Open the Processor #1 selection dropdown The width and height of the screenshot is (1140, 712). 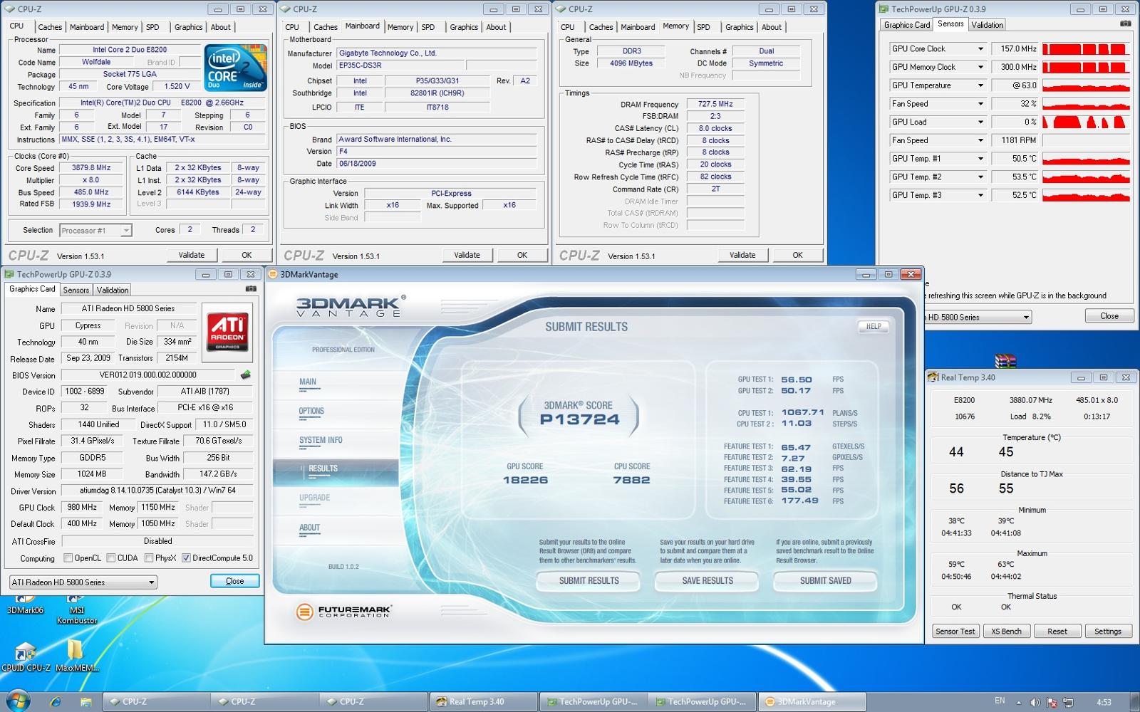click(96, 230)
